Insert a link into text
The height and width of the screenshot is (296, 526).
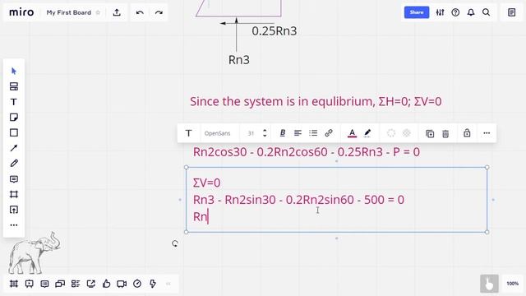pyautogui.click(x=329, y=133)
